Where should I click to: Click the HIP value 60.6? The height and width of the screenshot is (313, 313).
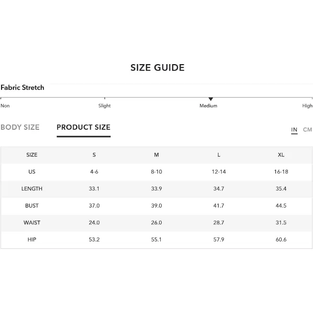coord(281,239)
